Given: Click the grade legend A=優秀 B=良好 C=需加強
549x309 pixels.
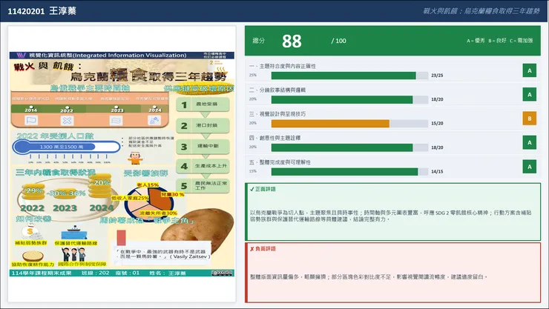Looking at the screenshot, I should click(x=499, y=41).
